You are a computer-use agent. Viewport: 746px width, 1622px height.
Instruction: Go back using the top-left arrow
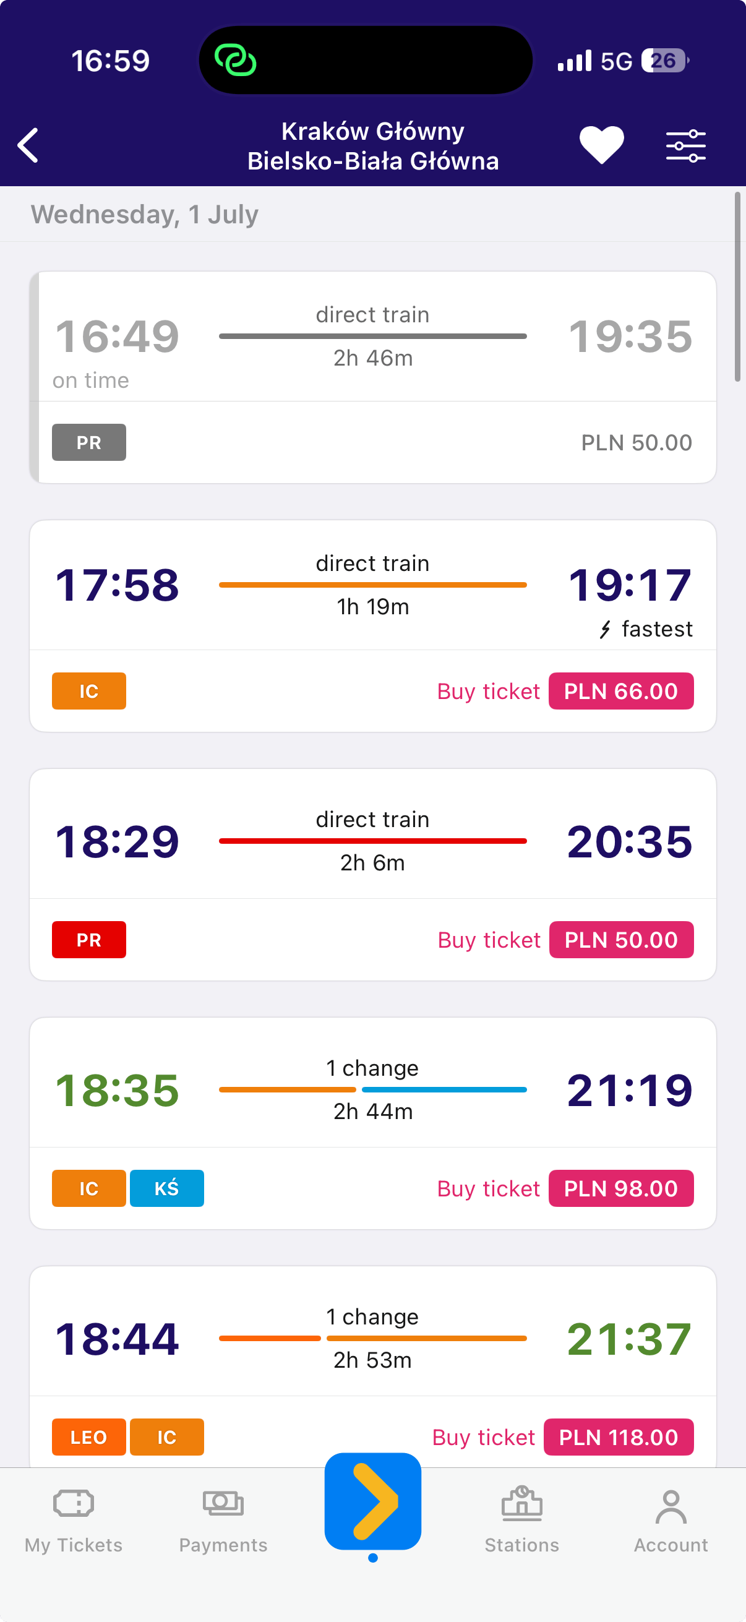[x=28, y=145]
